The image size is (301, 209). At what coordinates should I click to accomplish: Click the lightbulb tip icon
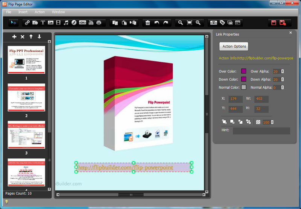click(6, 201)
